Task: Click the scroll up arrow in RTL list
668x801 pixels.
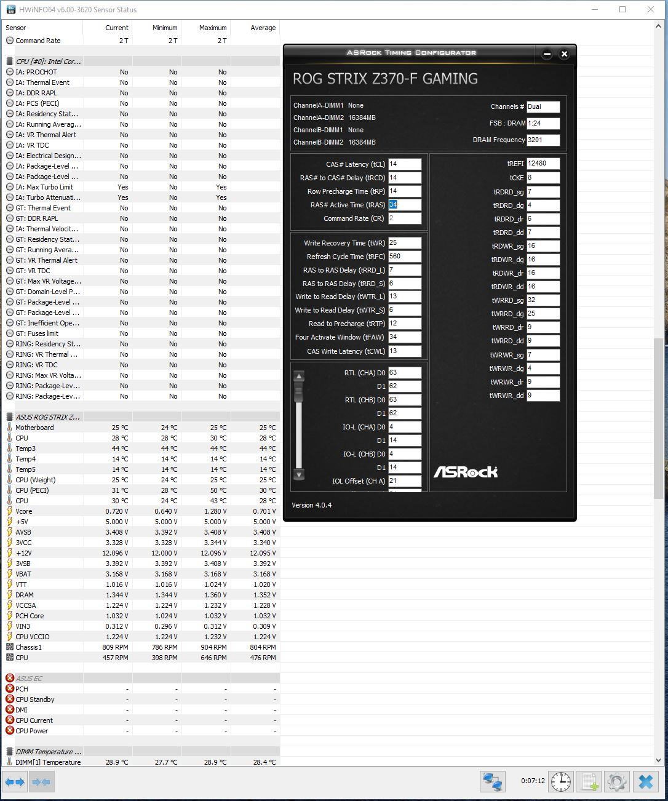Action: click(299, 376)
